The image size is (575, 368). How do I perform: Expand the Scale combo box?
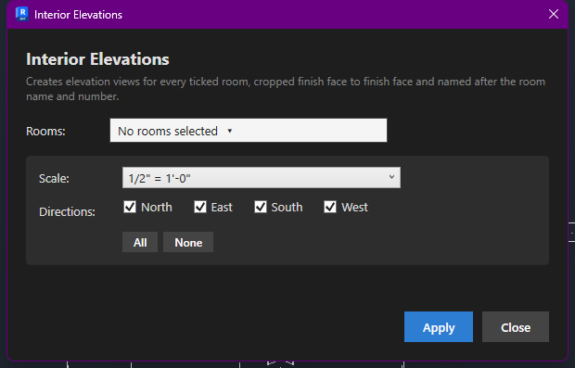pos(262,178)
